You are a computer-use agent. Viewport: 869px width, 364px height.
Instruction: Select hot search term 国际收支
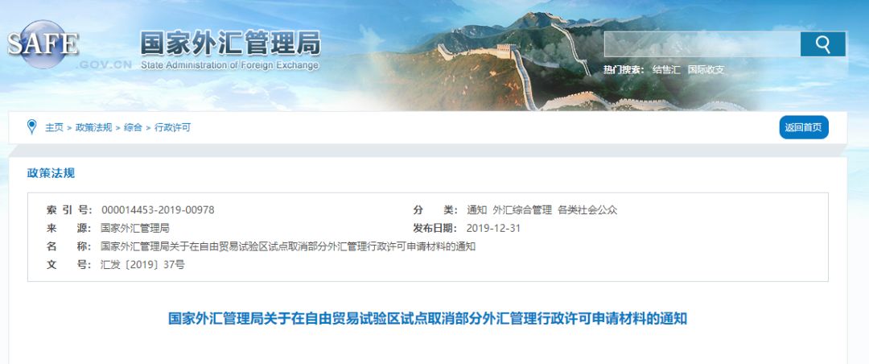pyautogui.click(x=706, y=70)
